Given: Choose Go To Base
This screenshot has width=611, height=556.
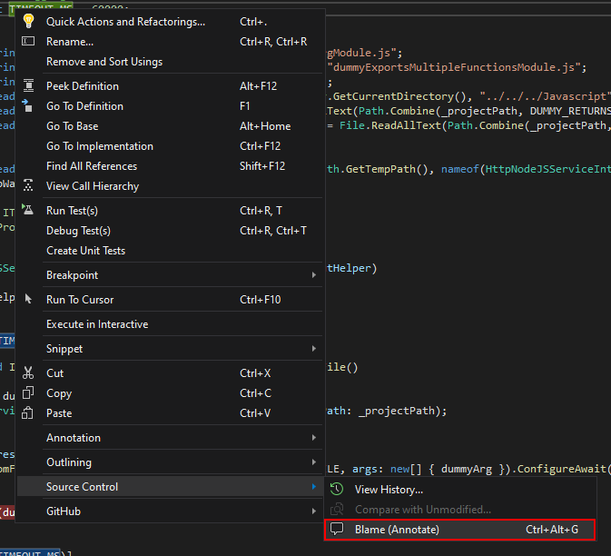Looking at the screenshot, I should point(170,126).
